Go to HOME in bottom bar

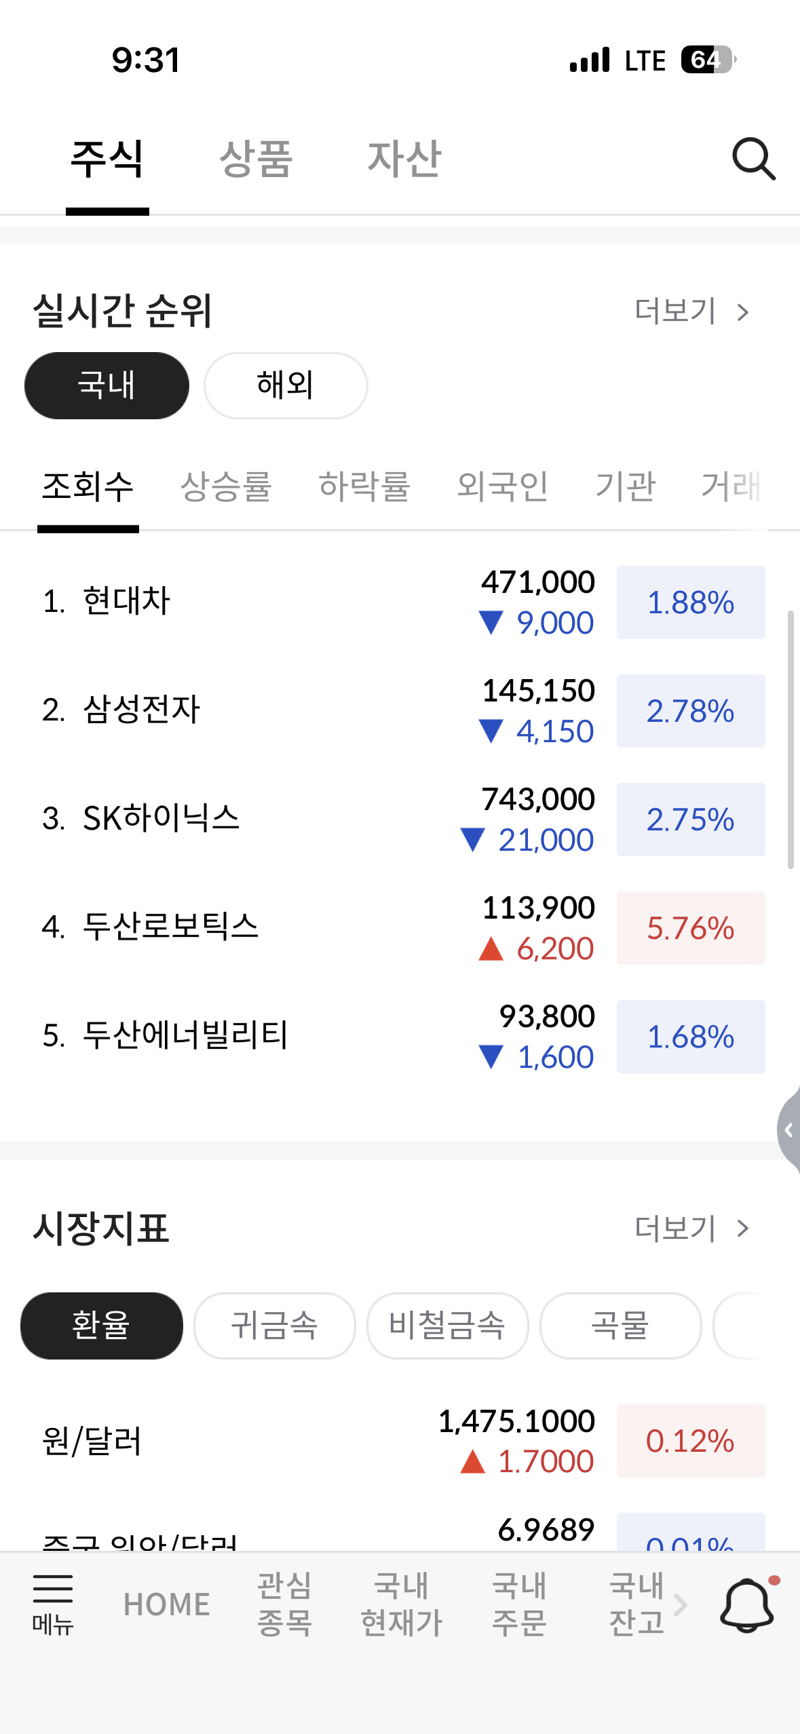[167, 1604]
